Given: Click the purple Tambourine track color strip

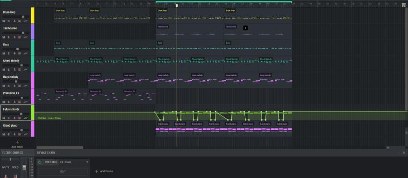Looking at the screenshot, I should (33, 32).
